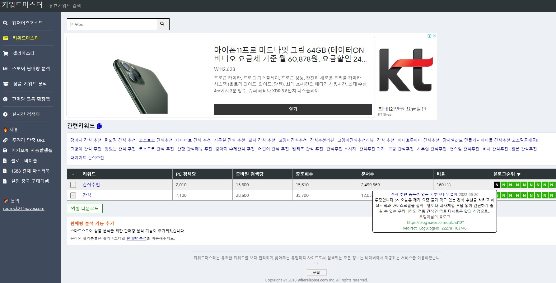The width and height of the screenshot is (556, 283).
Task: Select related keyword 고양이간식추천
Action: click(292, 140)
